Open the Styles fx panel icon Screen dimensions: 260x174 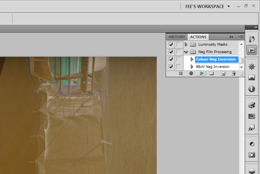251,128
